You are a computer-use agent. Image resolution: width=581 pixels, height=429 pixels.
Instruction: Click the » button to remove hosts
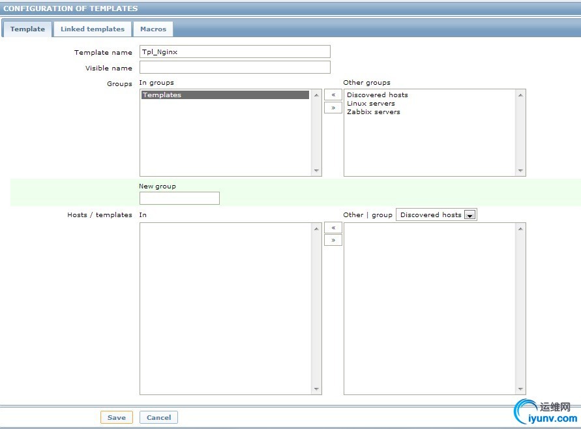[x=333, y=240]
